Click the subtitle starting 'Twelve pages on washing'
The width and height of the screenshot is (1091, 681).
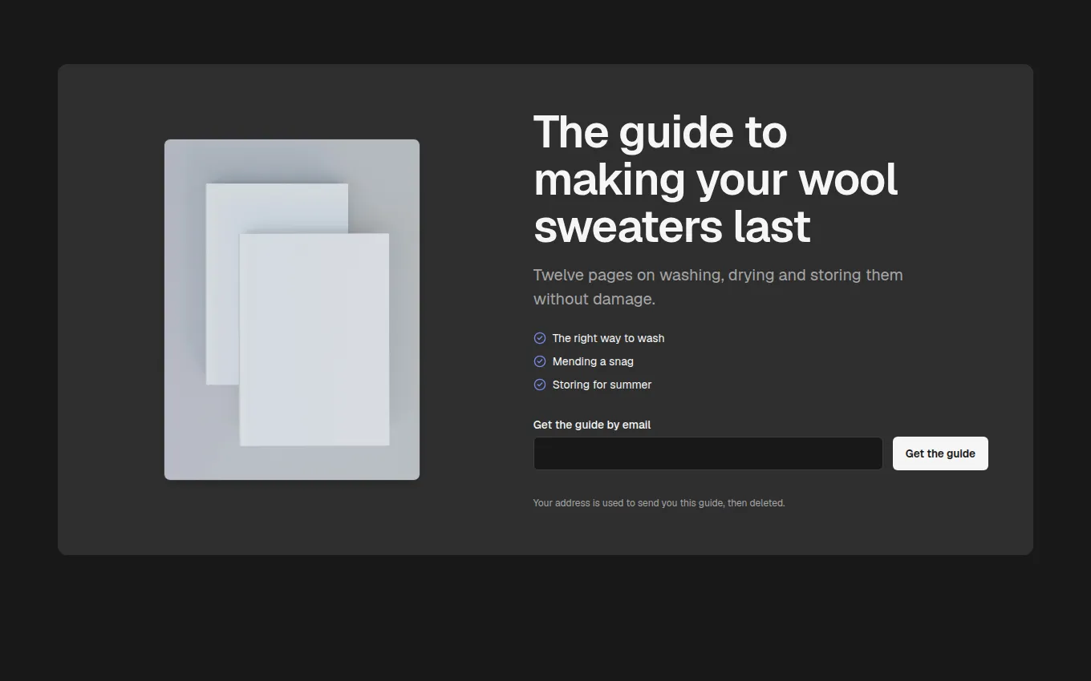[718, 287]
